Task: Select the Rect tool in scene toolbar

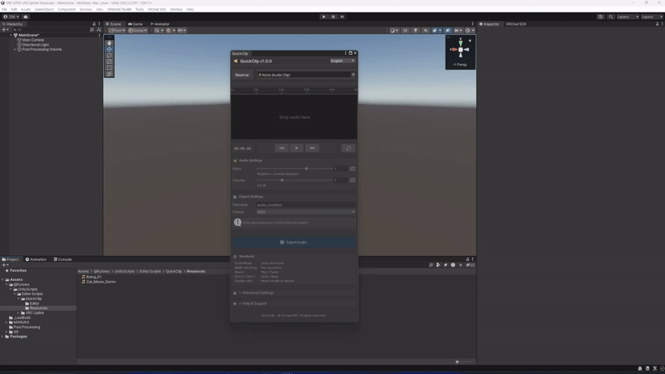Action: tap(110, 67)
